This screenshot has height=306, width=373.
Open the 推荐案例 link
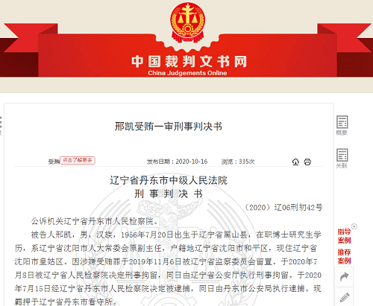coord(344,257)
